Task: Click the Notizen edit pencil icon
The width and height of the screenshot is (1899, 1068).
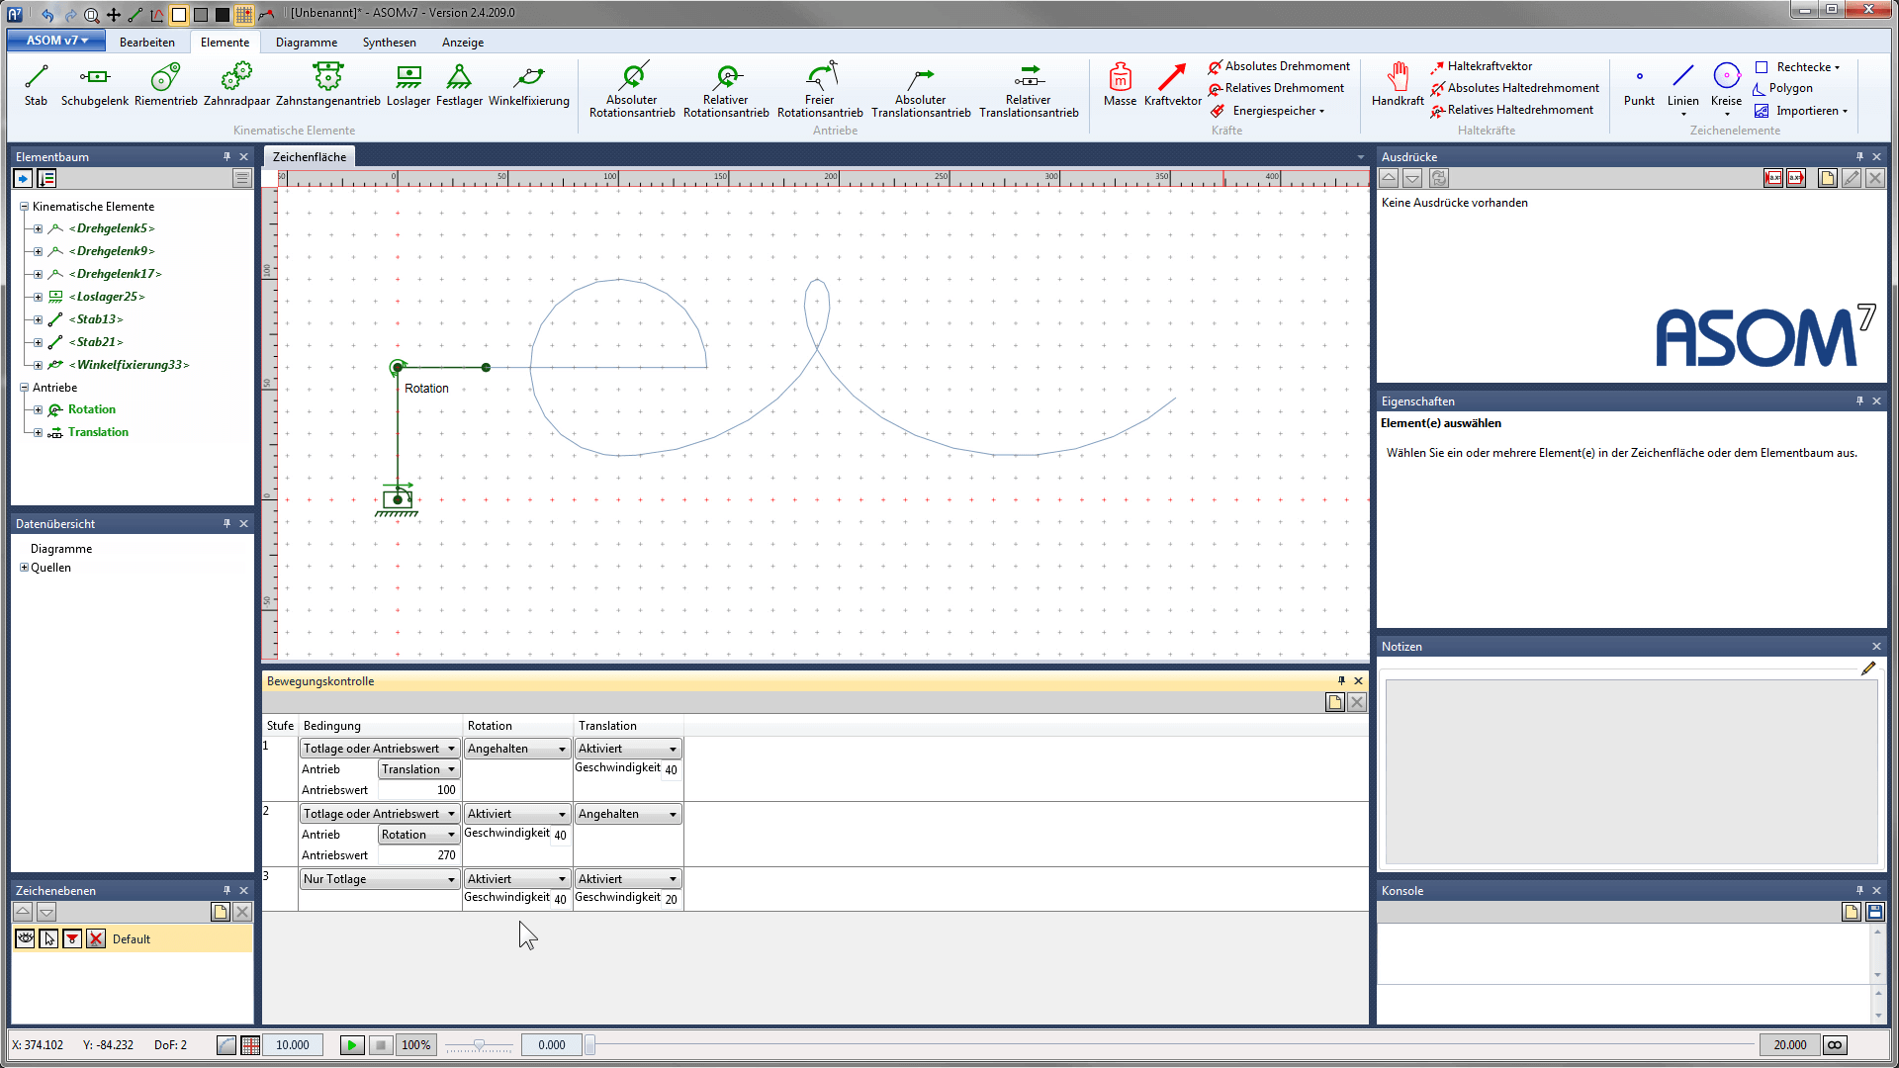Action: pos(1868,669)
